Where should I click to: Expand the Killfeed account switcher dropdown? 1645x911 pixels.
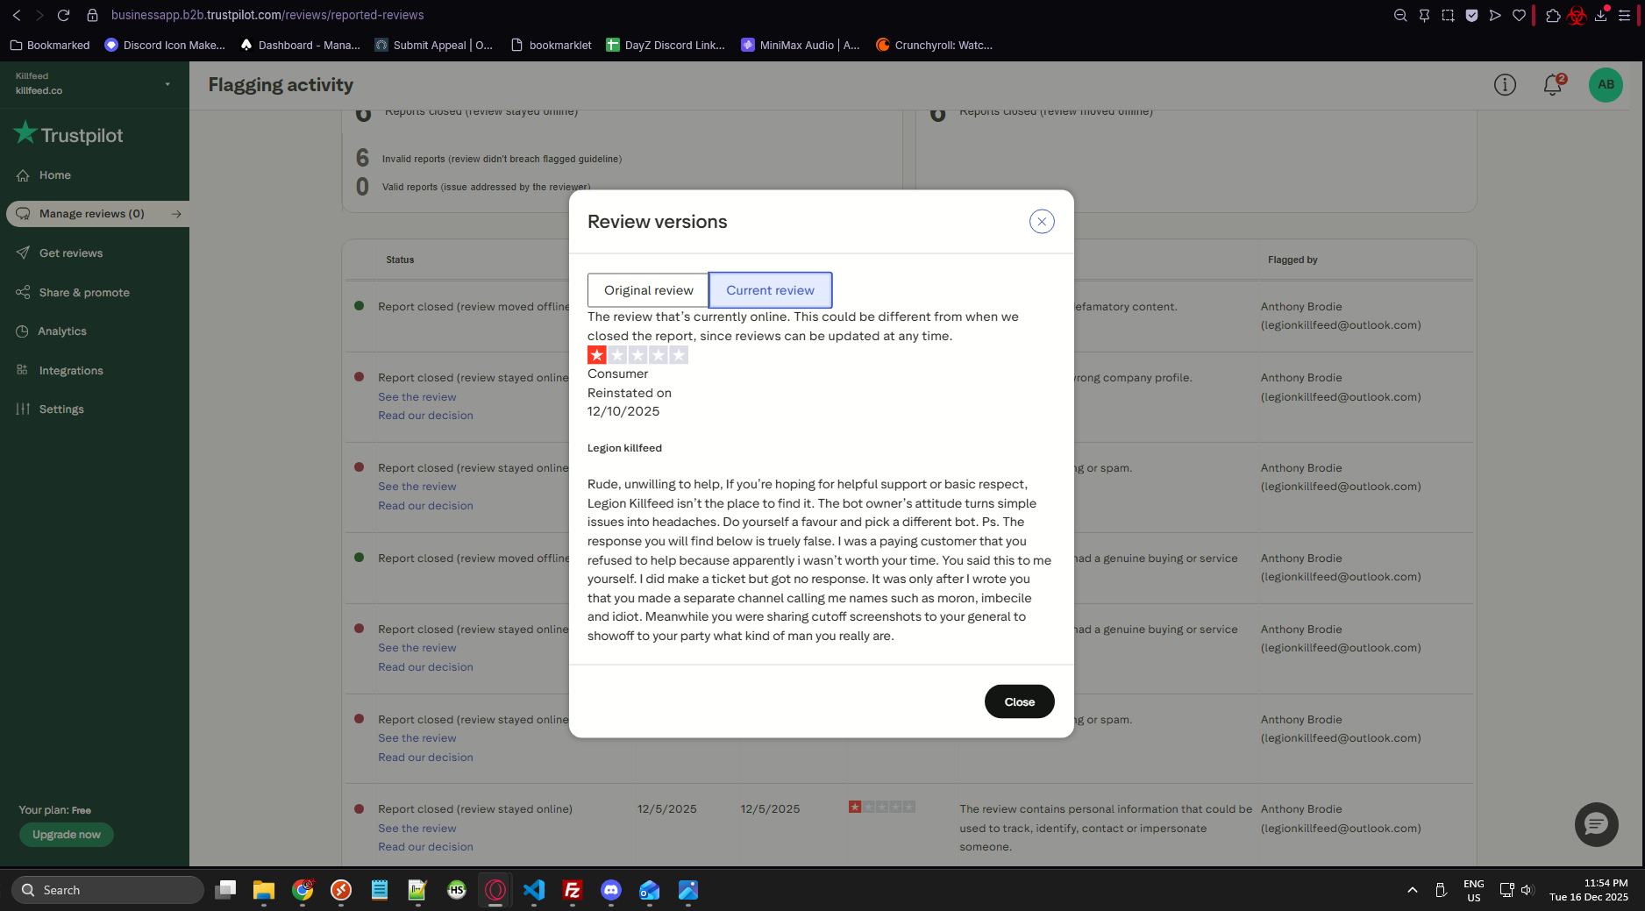point(167,84)
